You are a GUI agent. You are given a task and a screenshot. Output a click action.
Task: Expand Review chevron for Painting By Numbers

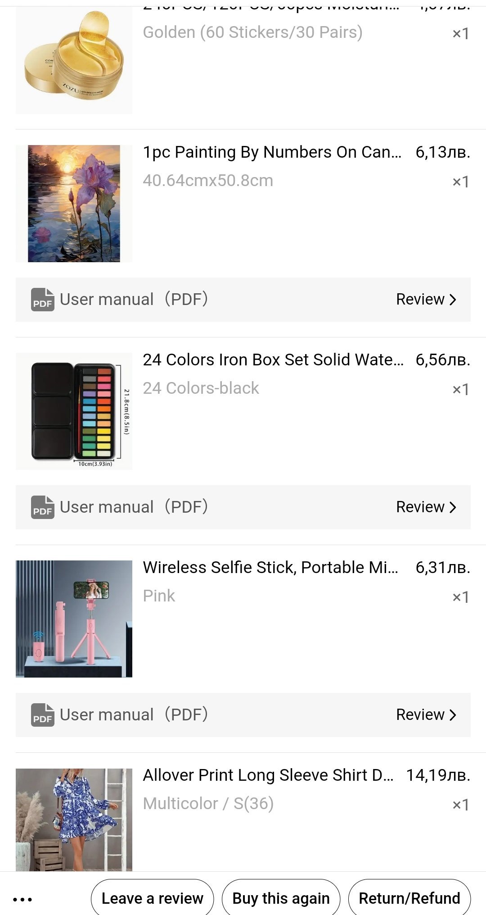[x=453, y=300]
